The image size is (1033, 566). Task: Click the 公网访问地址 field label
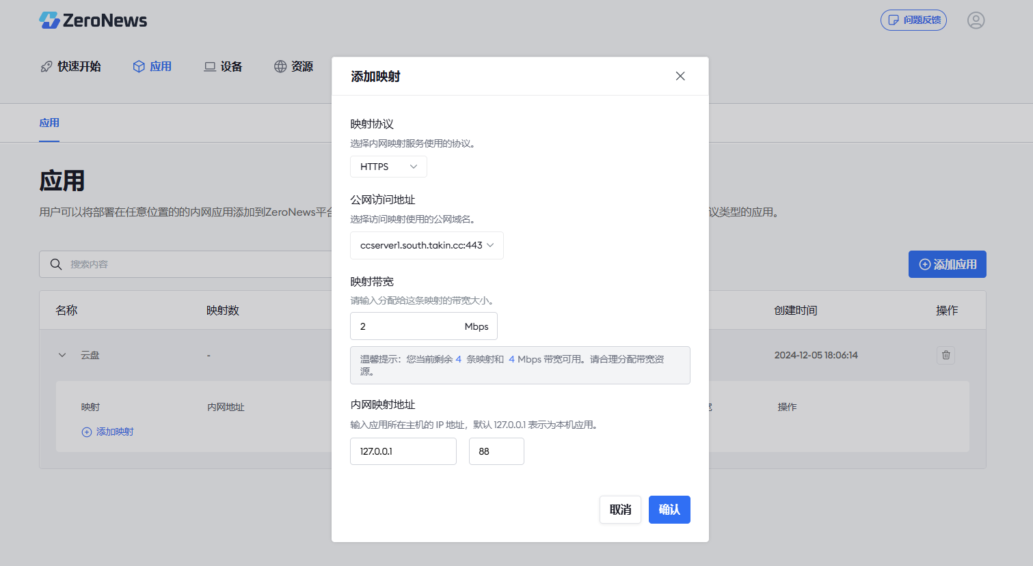click(x=383, y=199)
